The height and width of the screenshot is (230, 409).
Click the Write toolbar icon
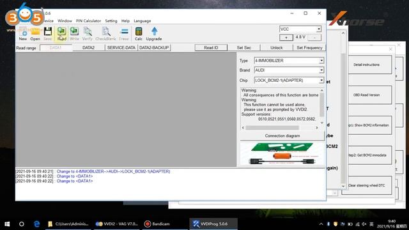[x=74, y=34]
